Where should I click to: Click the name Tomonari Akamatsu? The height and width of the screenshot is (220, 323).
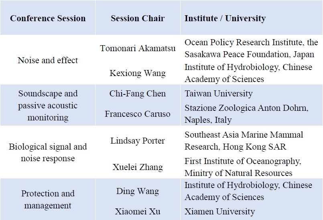coord(138,48)
